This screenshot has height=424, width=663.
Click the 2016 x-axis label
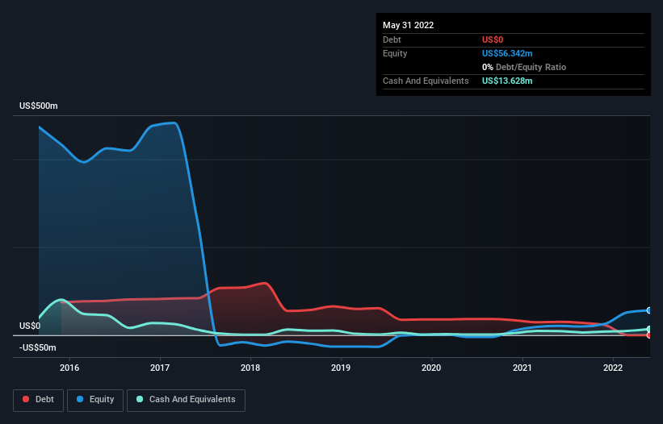(x=69, y=368)
